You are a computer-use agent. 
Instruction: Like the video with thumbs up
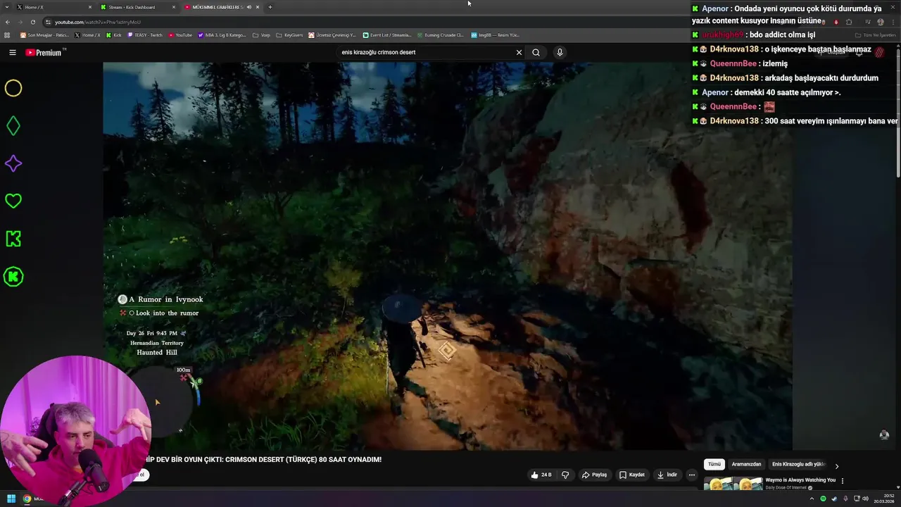pyautogui.click(x=541, y=475)
